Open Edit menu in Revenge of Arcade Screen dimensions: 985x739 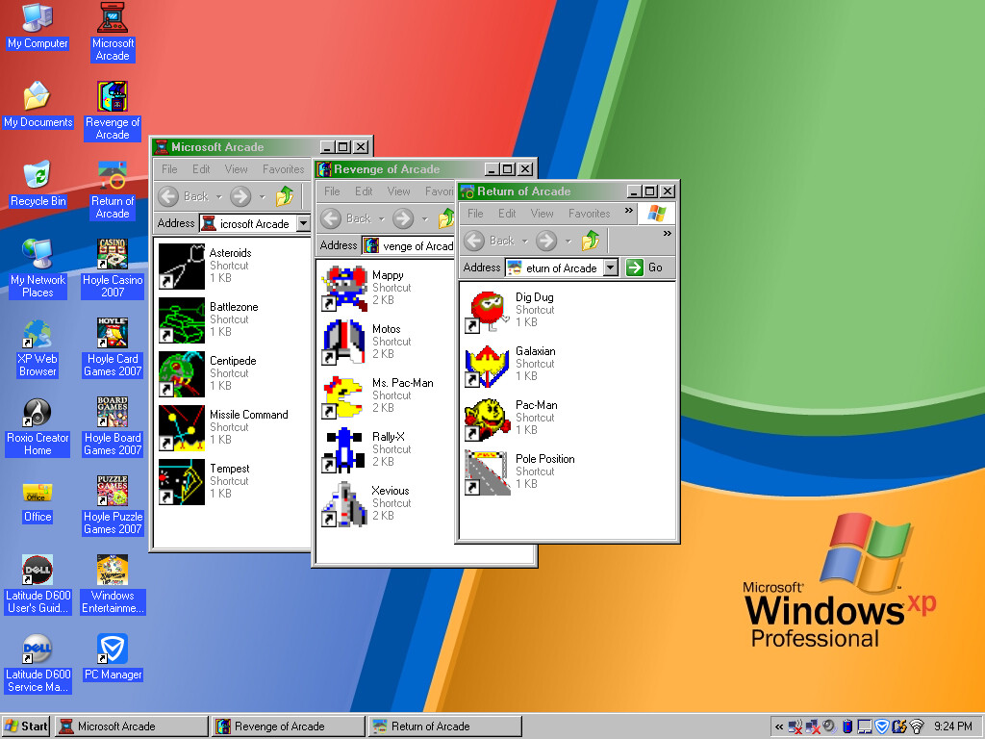click(363, 191)
